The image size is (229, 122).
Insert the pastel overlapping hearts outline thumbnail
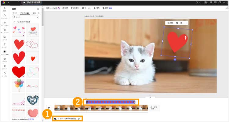(33, 72)
